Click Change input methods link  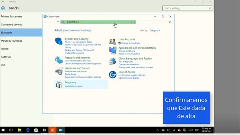(129, 64)
